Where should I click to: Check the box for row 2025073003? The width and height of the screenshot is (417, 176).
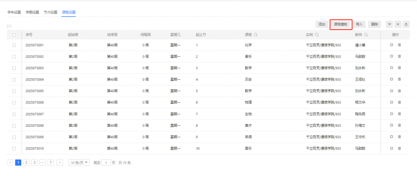(14, 68)
